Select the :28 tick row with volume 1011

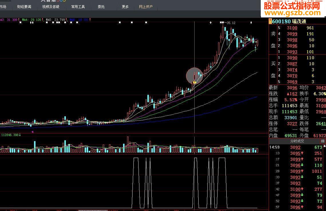pos(296,171)
